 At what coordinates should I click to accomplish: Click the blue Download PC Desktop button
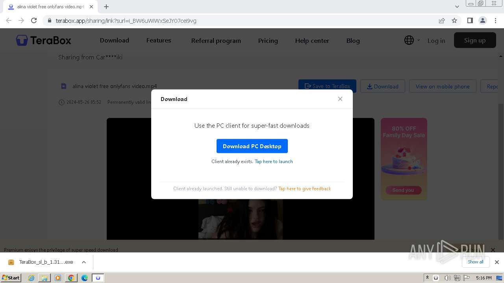[252, 146]
